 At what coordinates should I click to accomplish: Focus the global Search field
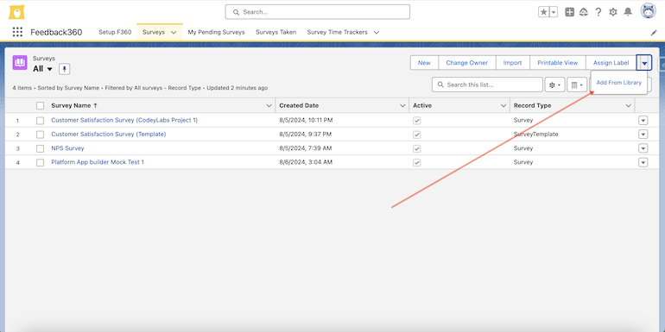[317, 12]
